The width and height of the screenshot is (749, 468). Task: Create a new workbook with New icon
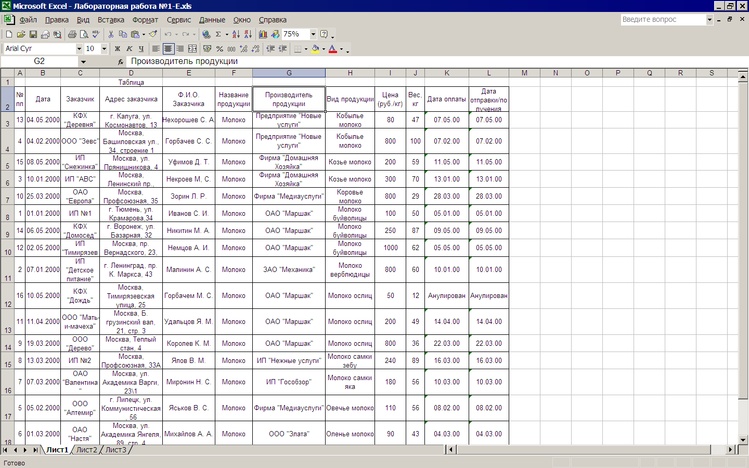9,34
